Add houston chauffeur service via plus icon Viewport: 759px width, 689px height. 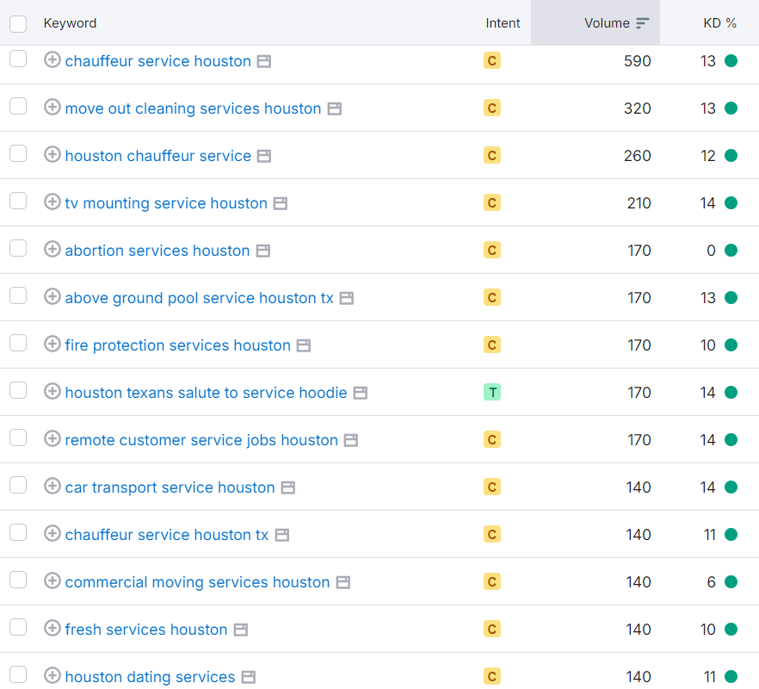tap(52, 154)
